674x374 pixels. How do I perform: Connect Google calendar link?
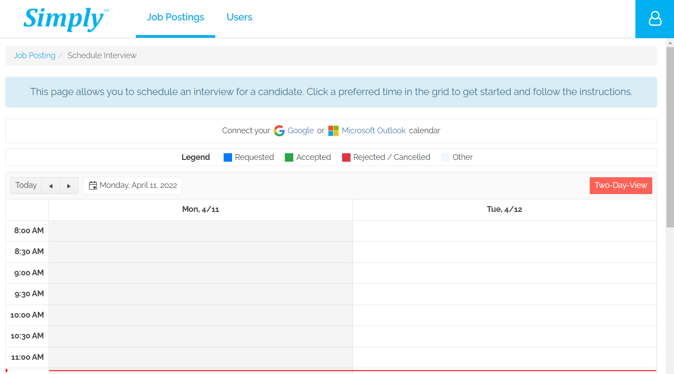(x=300, y=131)
